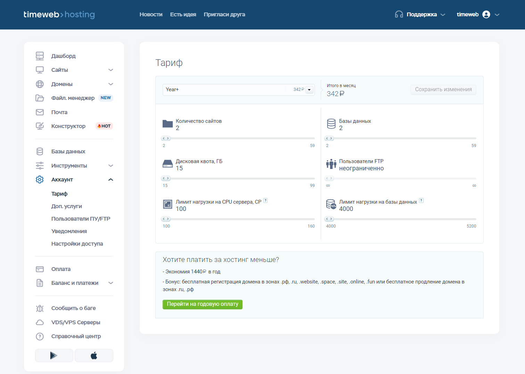Click the headset icon next to Поддержка
Viewport: 525px width, 374px height.
(399, 15)
